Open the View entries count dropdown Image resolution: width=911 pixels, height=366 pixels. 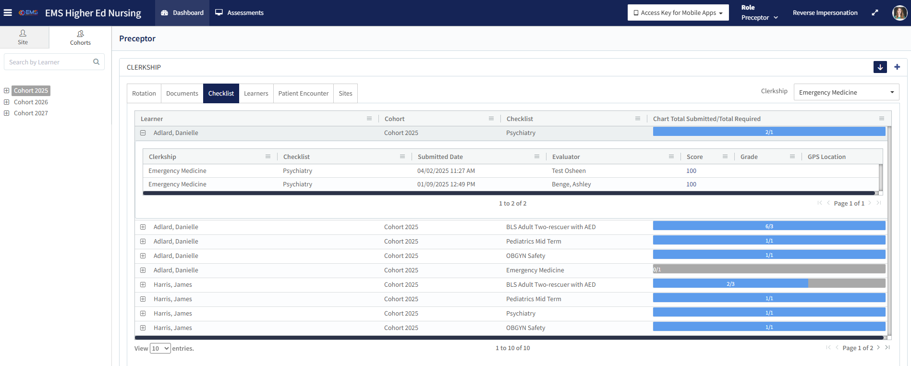click(x=160, y=348)
